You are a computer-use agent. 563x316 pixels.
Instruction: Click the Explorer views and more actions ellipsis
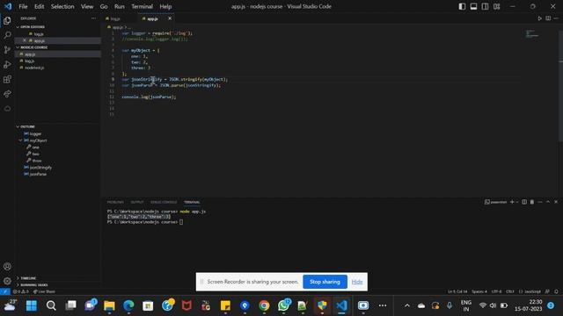(x=94, y=18)
